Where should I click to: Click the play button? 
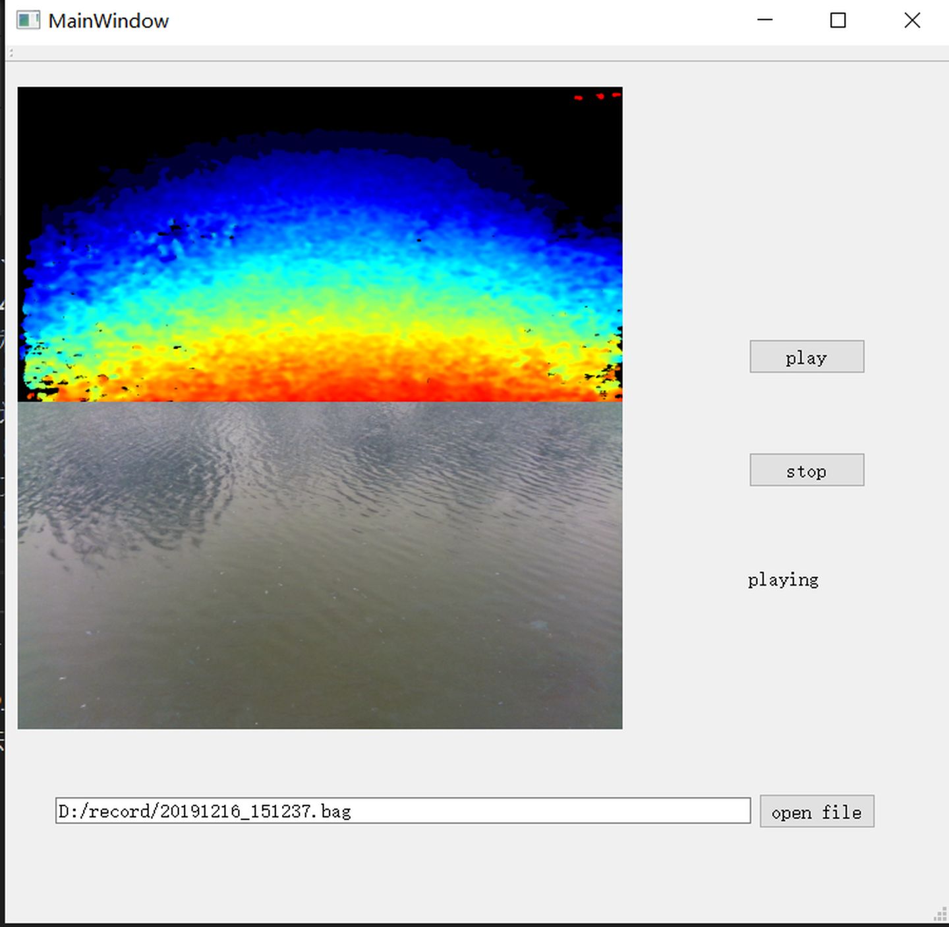click(x=807, y=356)
